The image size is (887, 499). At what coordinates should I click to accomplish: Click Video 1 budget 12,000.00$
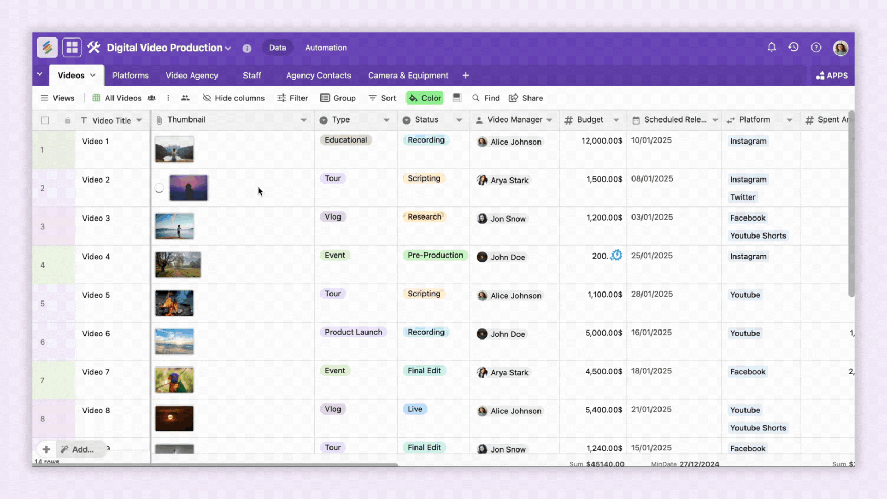click(602, 141)
